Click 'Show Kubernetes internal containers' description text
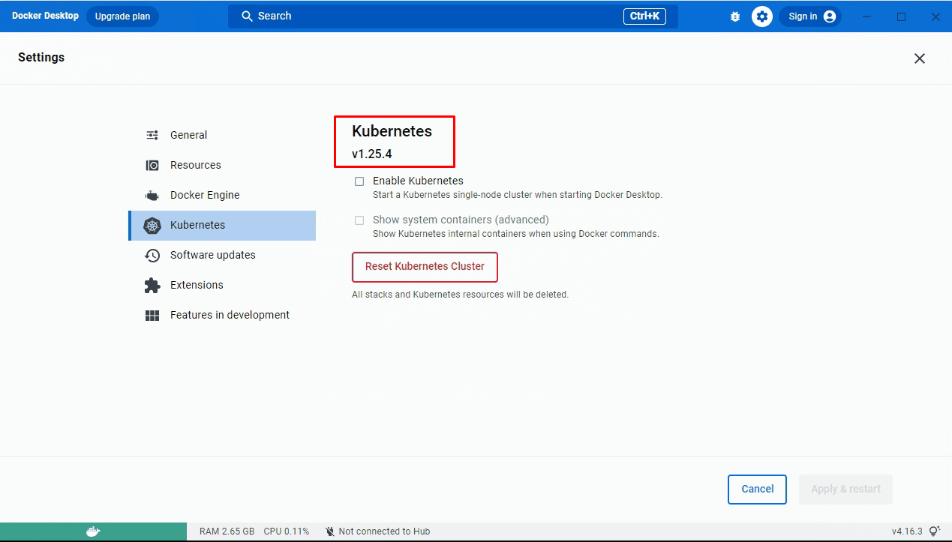The image size is (952, 542). (515, 234)
